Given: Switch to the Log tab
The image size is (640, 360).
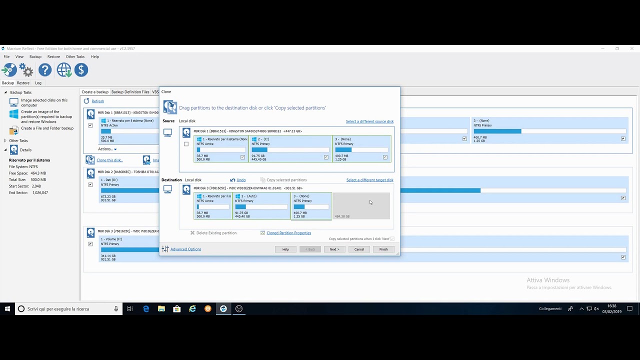Looking at the screenshot, I should [38, 83].
